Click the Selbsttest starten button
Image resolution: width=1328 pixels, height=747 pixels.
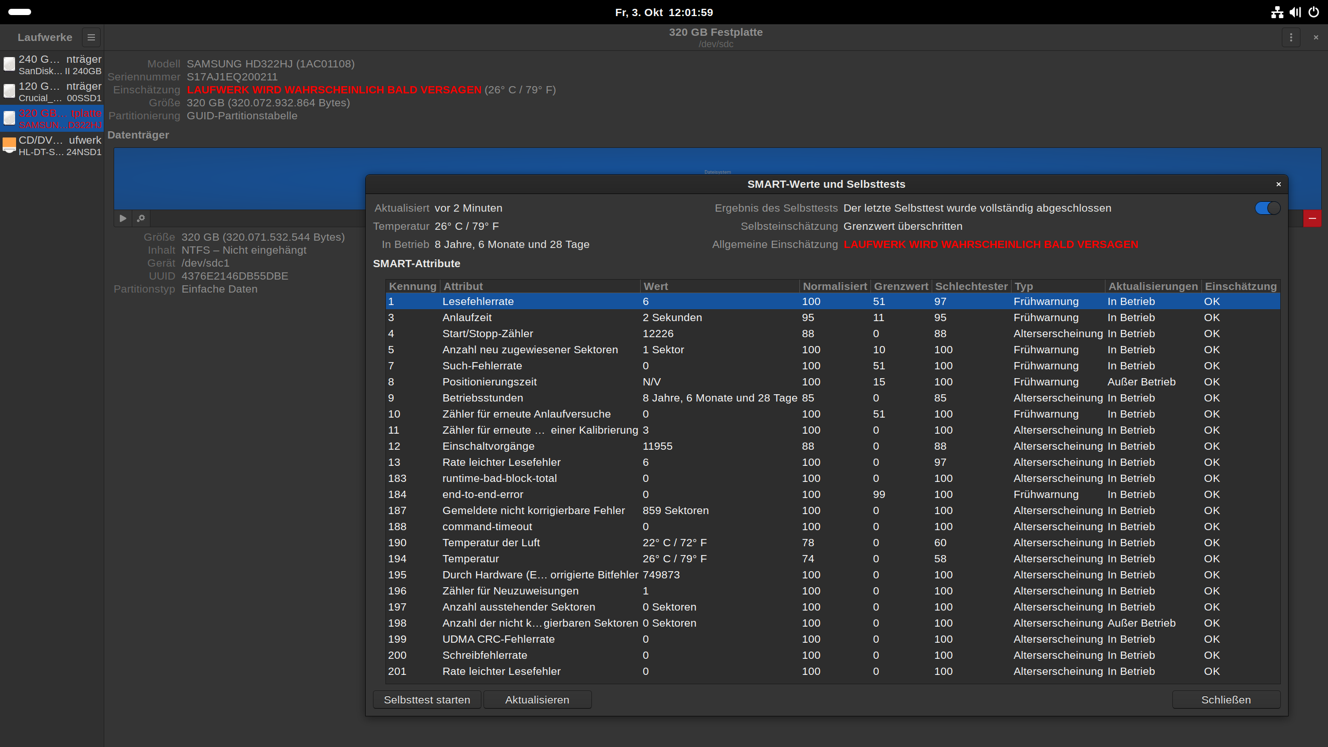pos(427,700)
